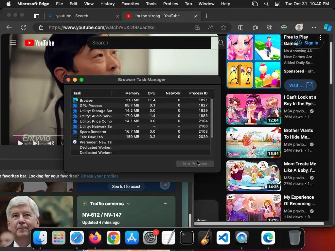Open My Experience Of Becoming thumbnail
Viewport: 335px width, 251px height.
click(x=254, y=208)
